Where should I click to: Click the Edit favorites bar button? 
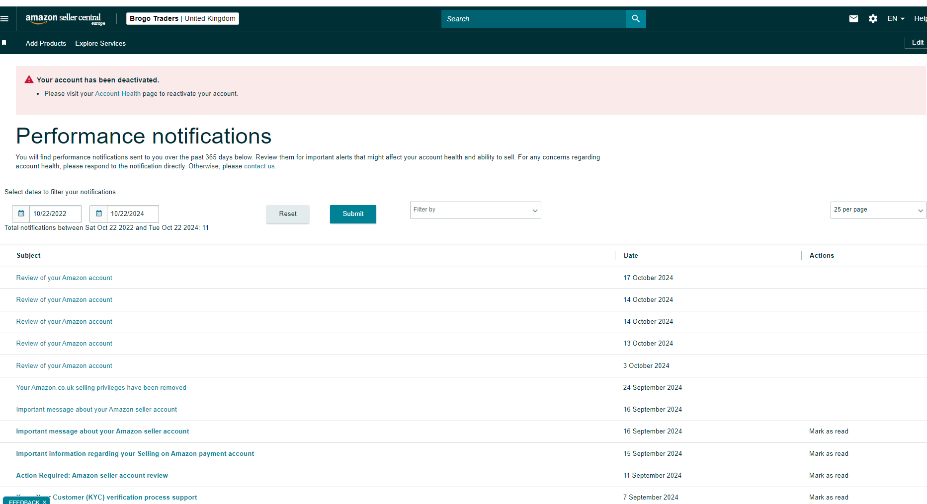[x=917, y=43]
